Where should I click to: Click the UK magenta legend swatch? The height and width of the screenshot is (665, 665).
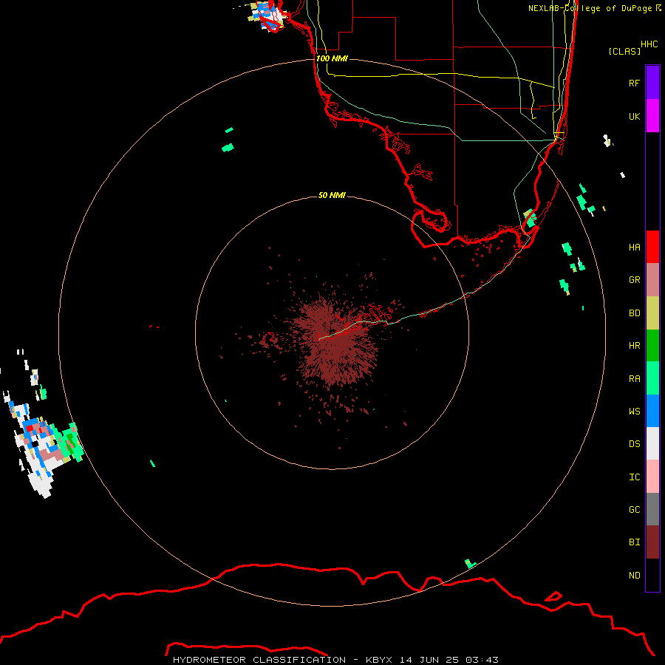pos(652,116)
